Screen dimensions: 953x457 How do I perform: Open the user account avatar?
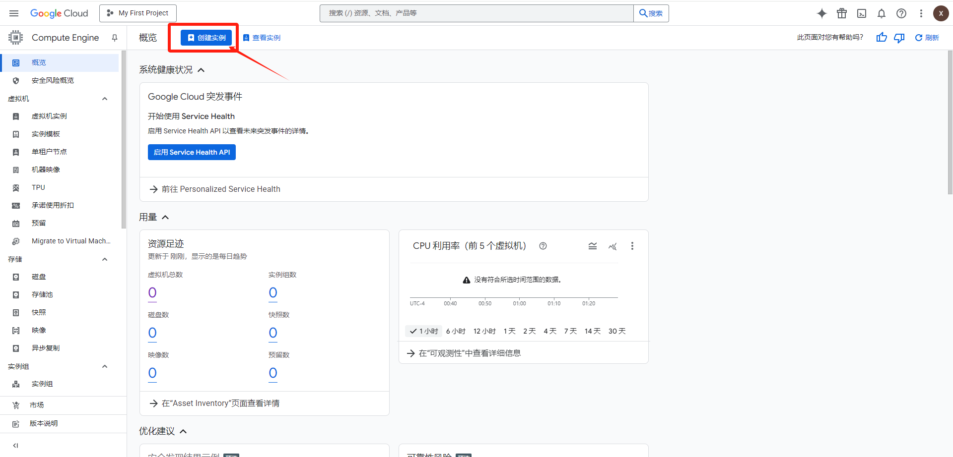pos(941,13)
